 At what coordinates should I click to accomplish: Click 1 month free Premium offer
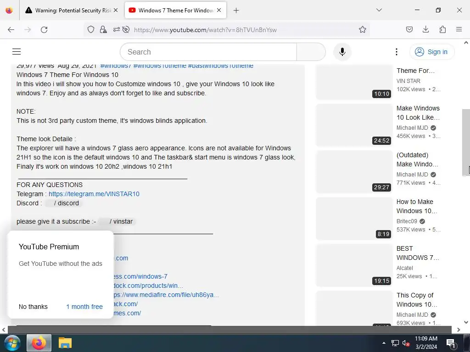coord(84,307)
